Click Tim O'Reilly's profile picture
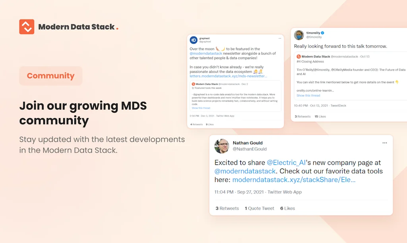Viewport: 407px width, 243px height. pos(299,35)
